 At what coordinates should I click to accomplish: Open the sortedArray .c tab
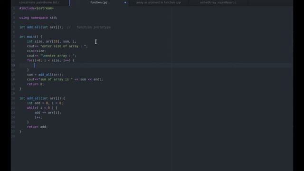218,2
